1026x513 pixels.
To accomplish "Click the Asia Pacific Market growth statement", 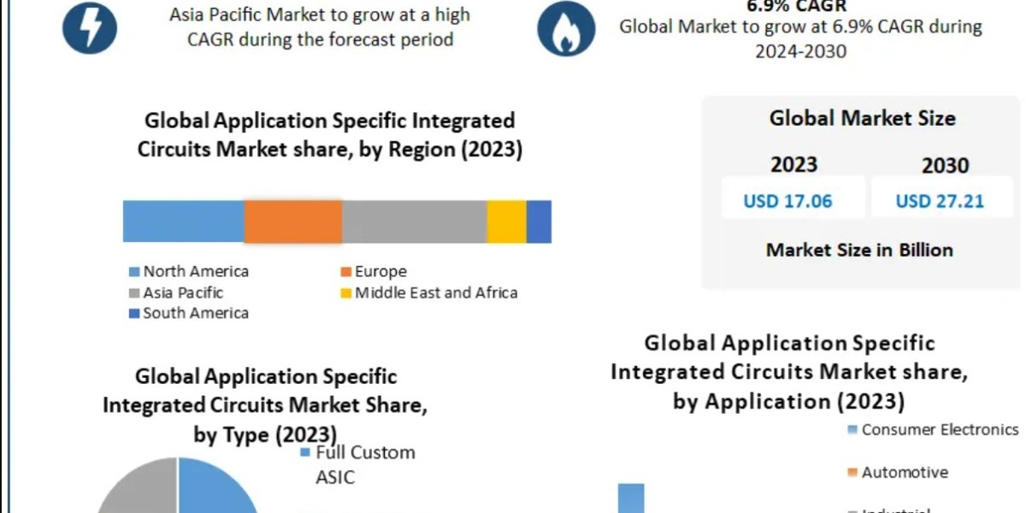I will point(320,27).
